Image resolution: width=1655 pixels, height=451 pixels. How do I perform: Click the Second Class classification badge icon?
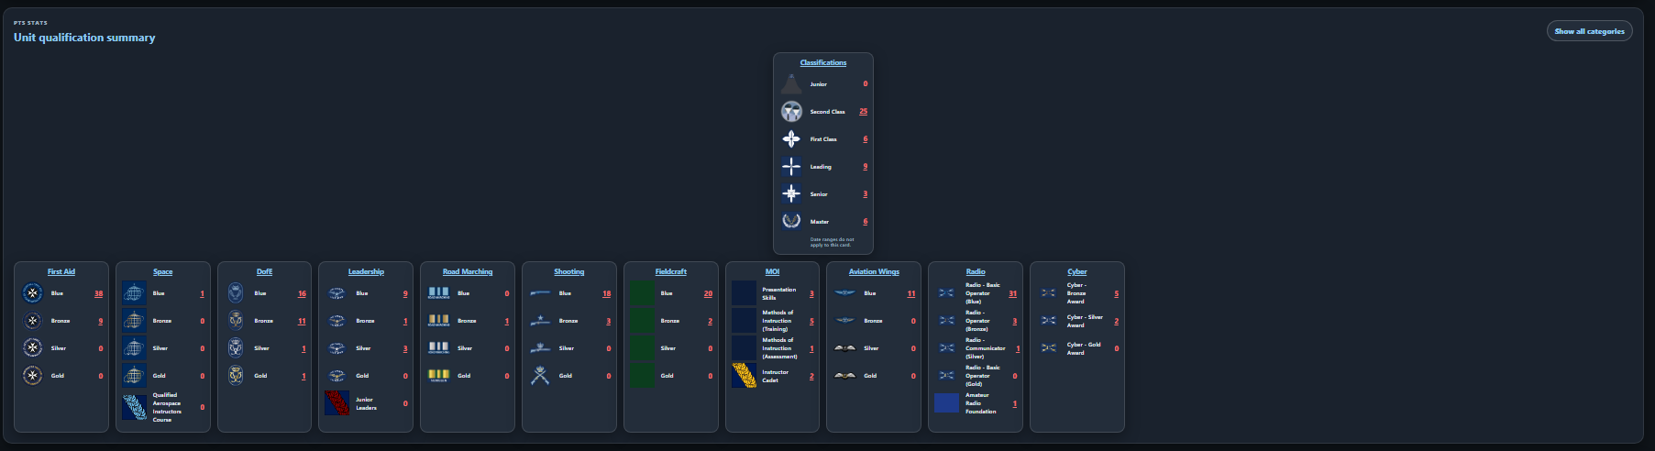click(791, 111)
